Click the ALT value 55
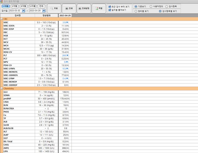198x153 pixels. pyautogui.click(x=66, y=132)
